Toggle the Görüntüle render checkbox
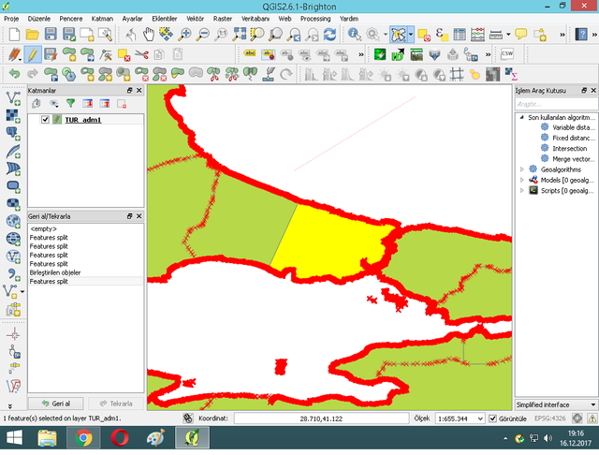Viewport: 599px width, 455px height. [493, 418]
